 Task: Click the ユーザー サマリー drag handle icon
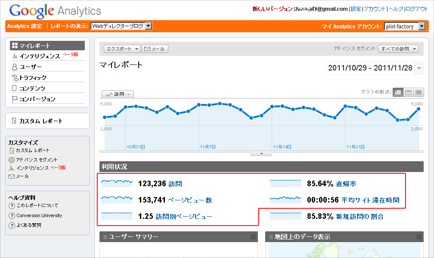coord(105,237)
